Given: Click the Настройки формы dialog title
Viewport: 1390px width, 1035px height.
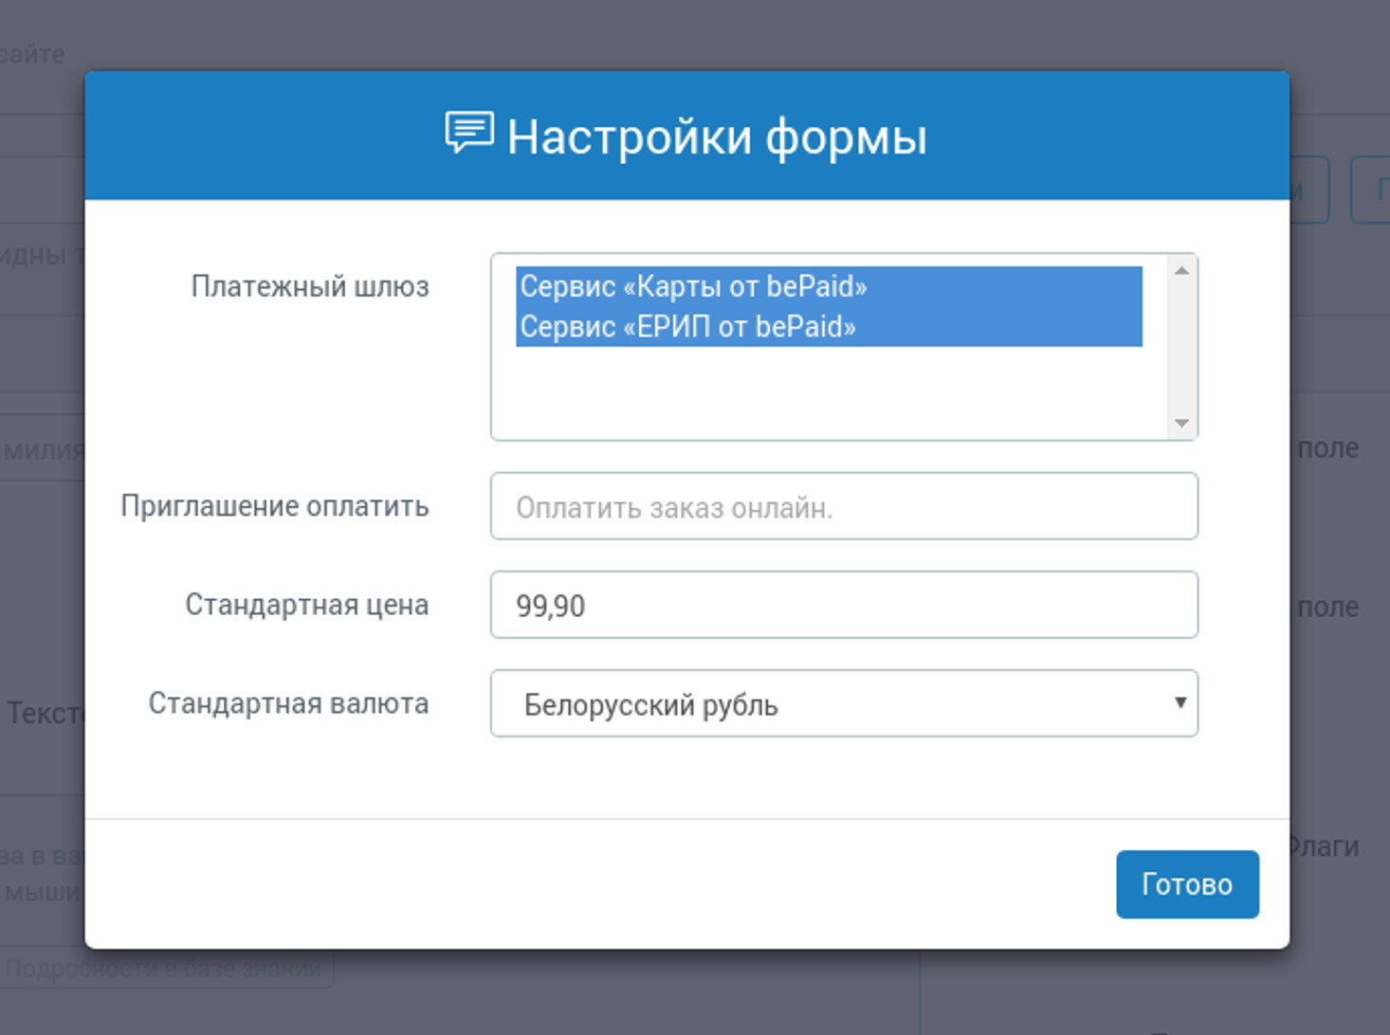Looking at the screenshot, I should 717,137.
